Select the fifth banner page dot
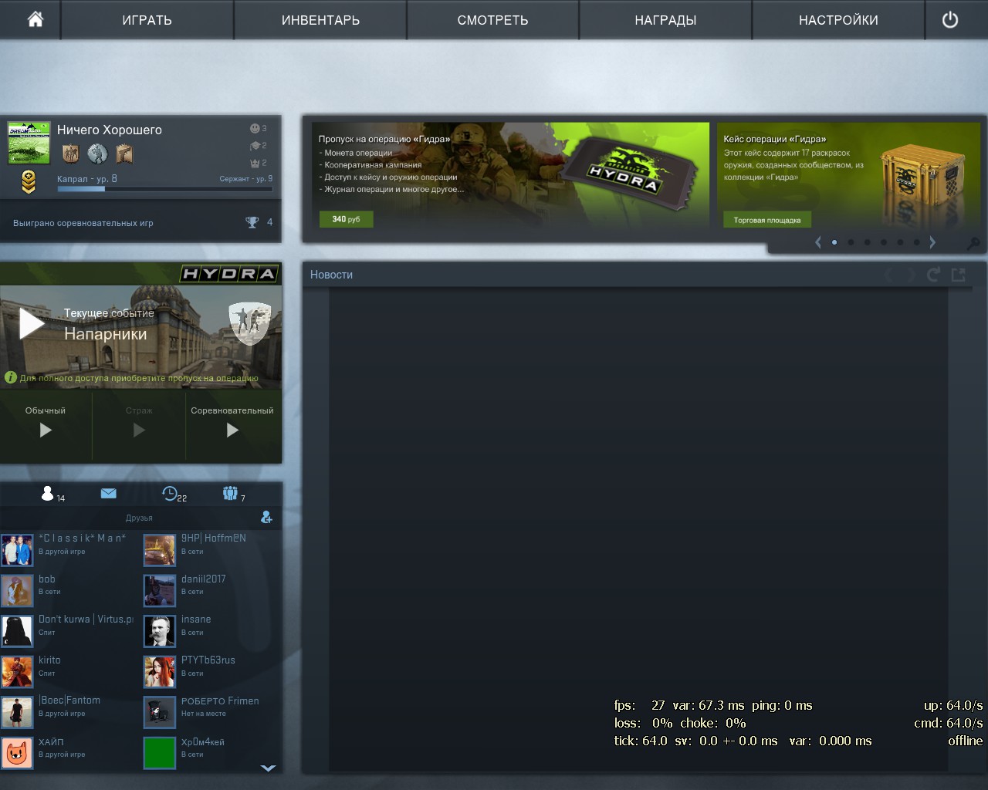This screenshot has width=988, height=790. 900,242
